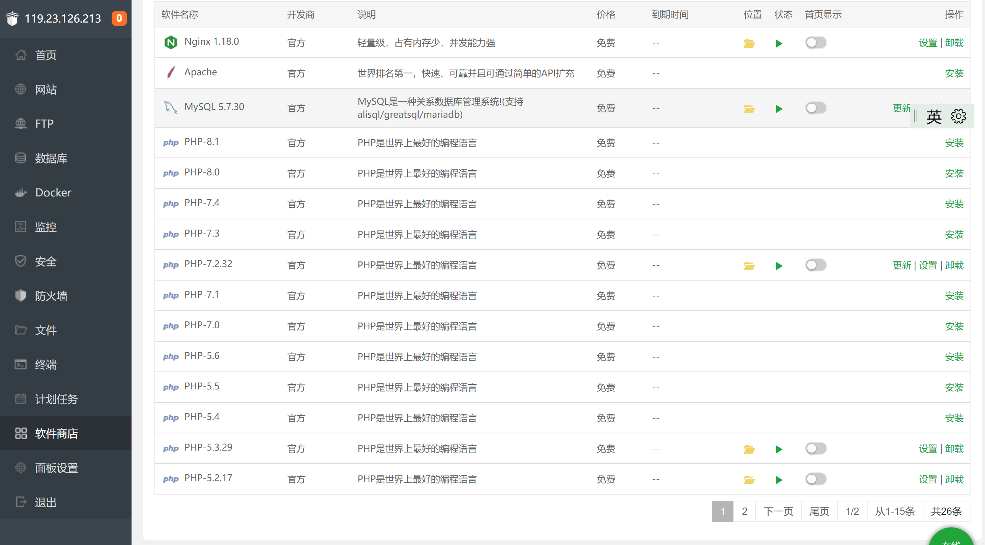Click 安装 for PHP-7.3
The width and height of the screenshot is (985, 545).
[x=954, y=235]
